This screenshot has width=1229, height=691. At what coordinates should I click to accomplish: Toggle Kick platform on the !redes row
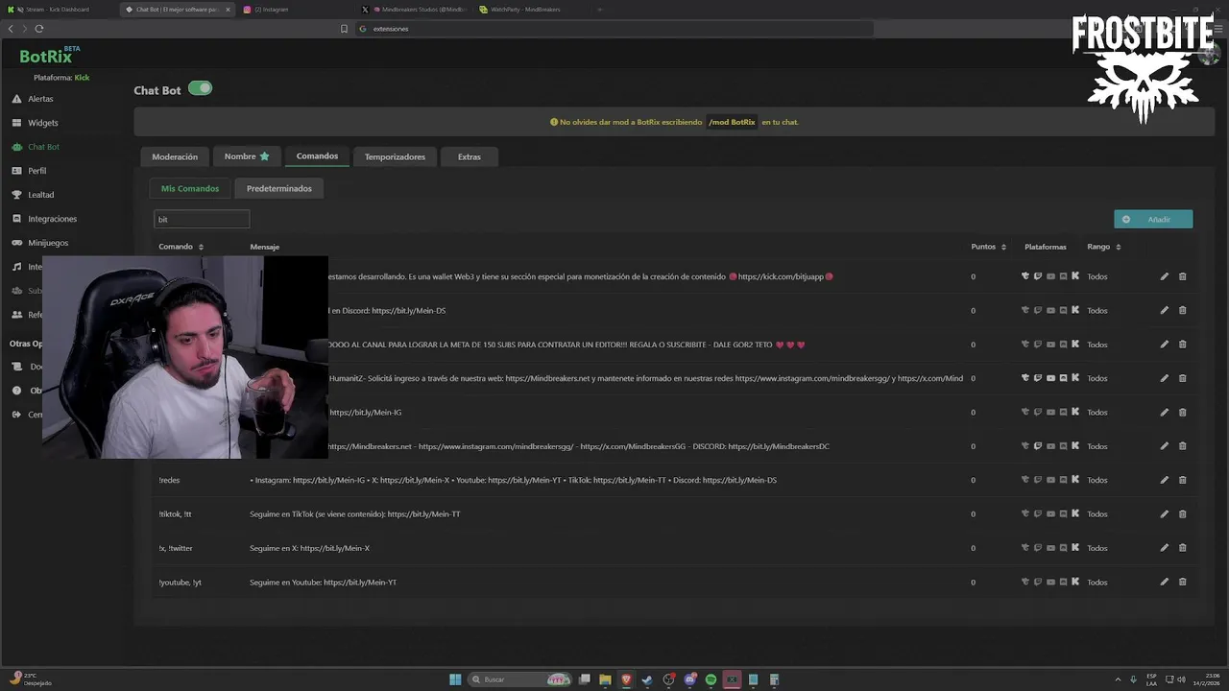pyautogui.click(x=1075, y=480)
